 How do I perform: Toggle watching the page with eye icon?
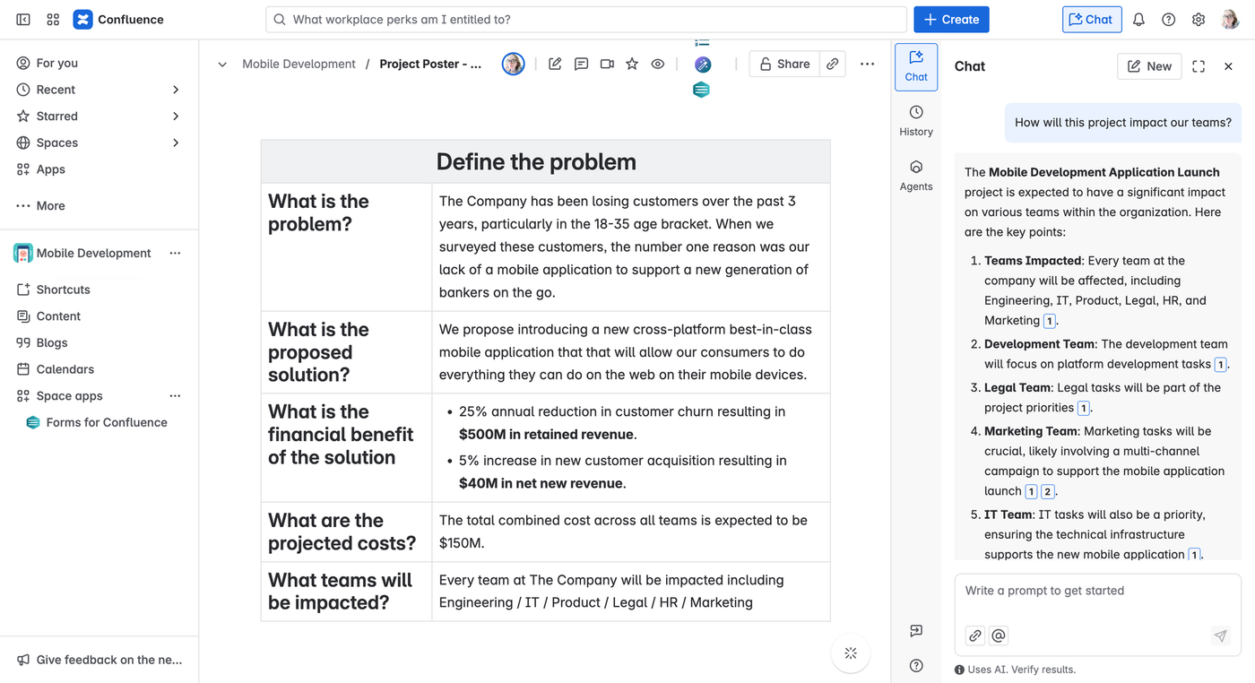tap(658, 65)
